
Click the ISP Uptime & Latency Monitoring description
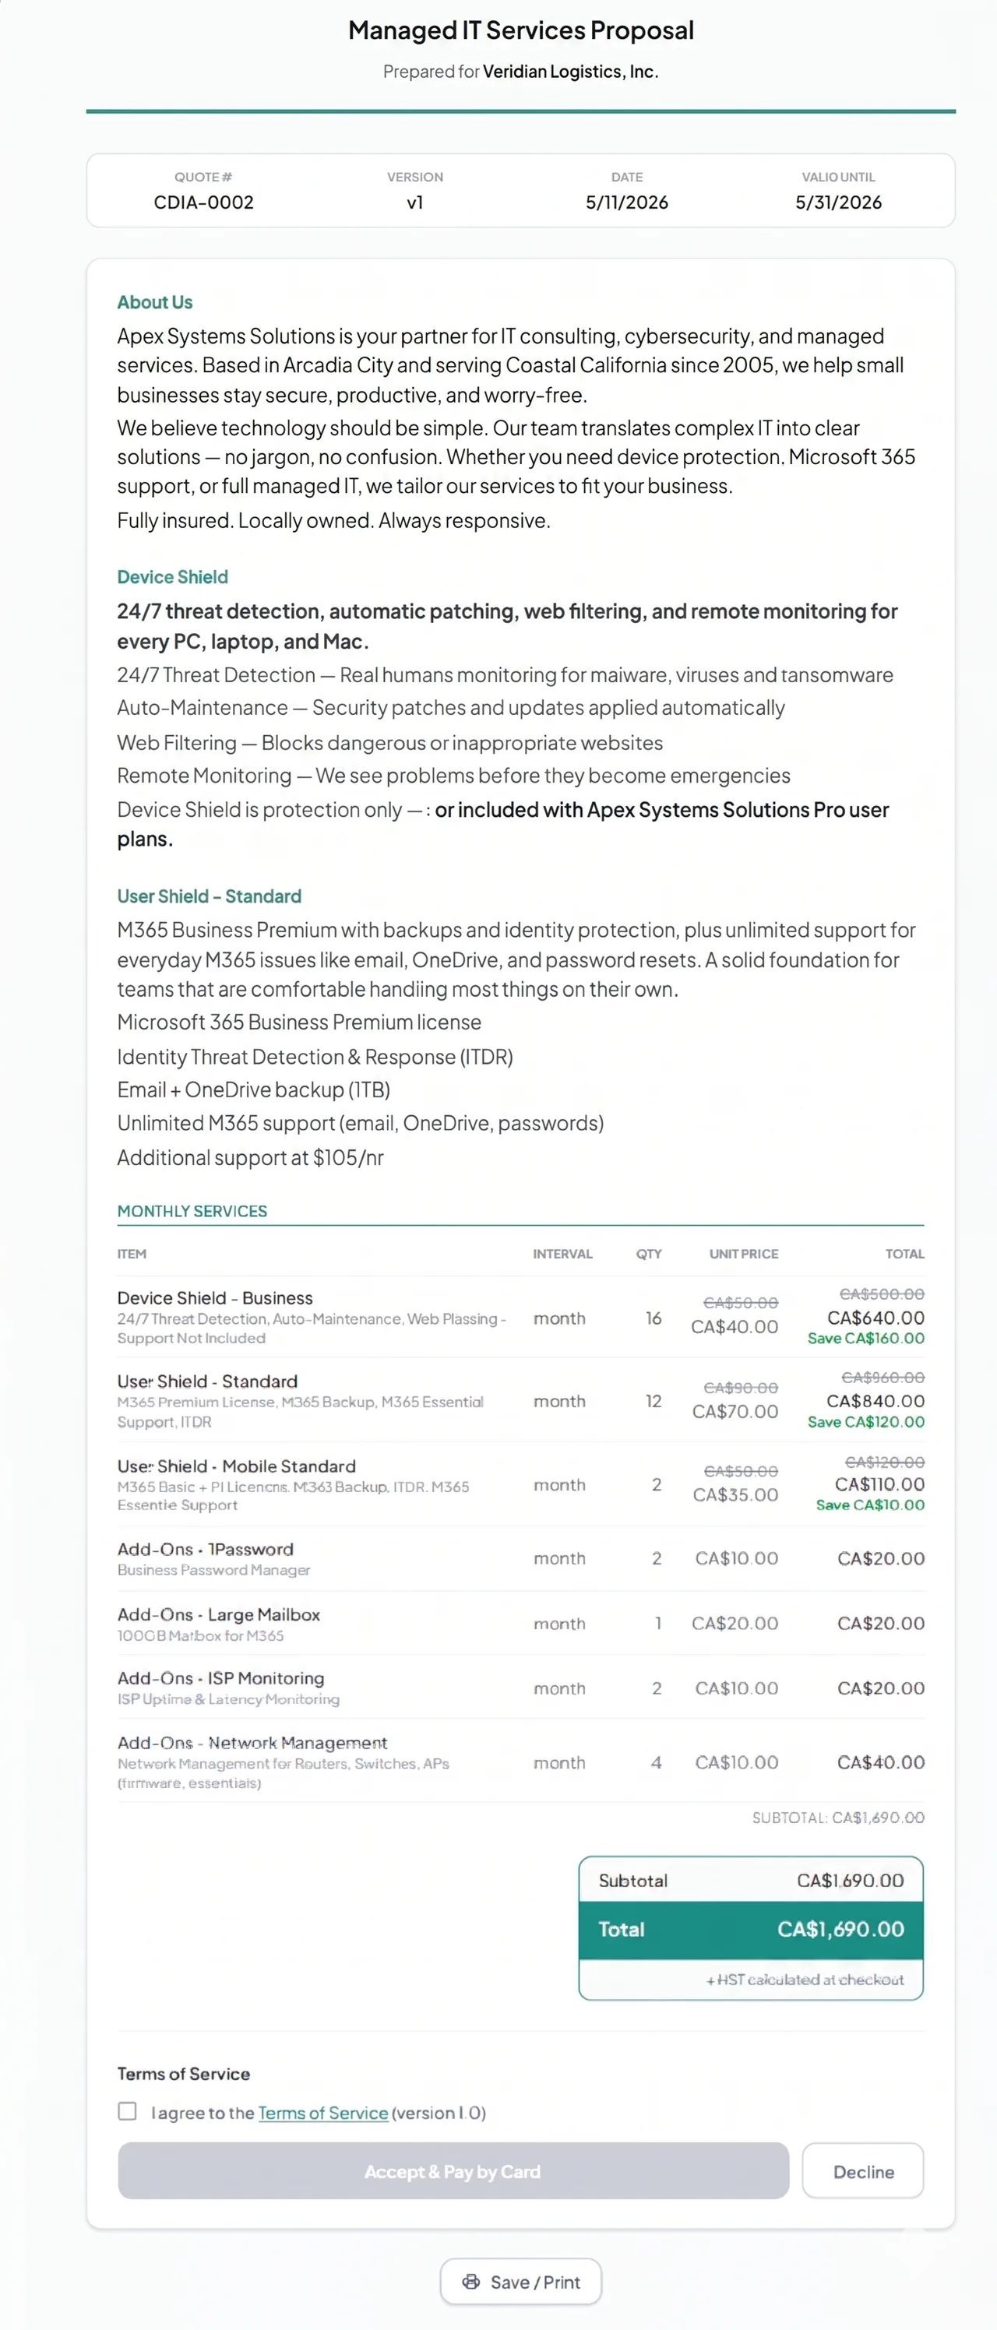[x=228, y=1699]
